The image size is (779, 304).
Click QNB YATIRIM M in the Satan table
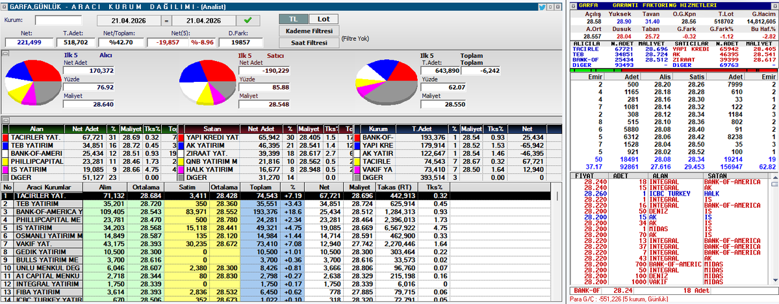point(212,162)
